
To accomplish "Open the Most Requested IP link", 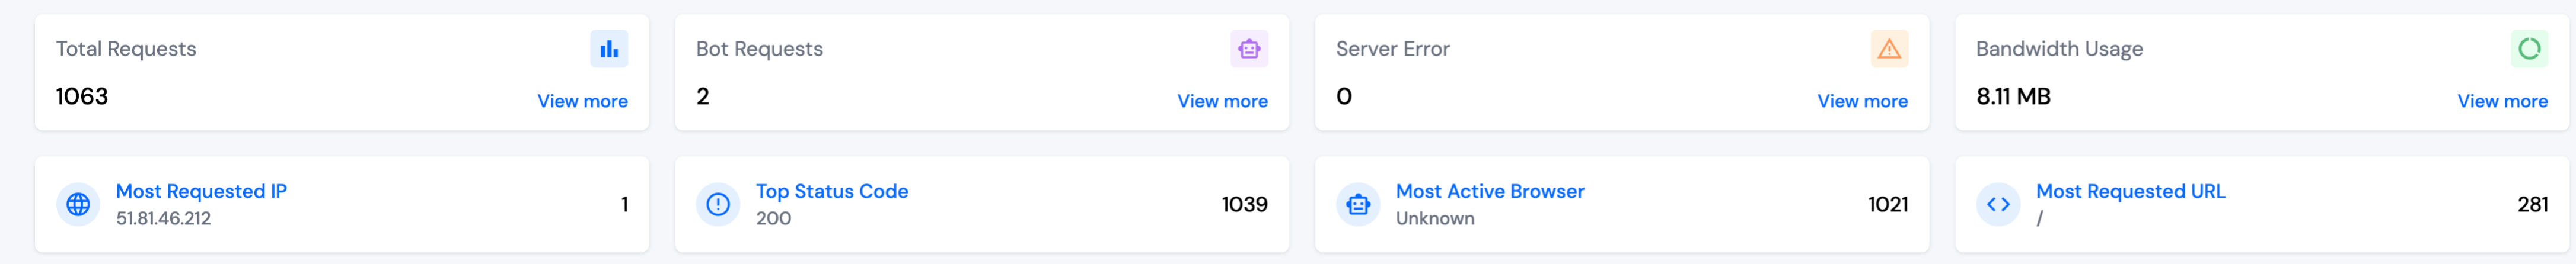I will 201,191.
